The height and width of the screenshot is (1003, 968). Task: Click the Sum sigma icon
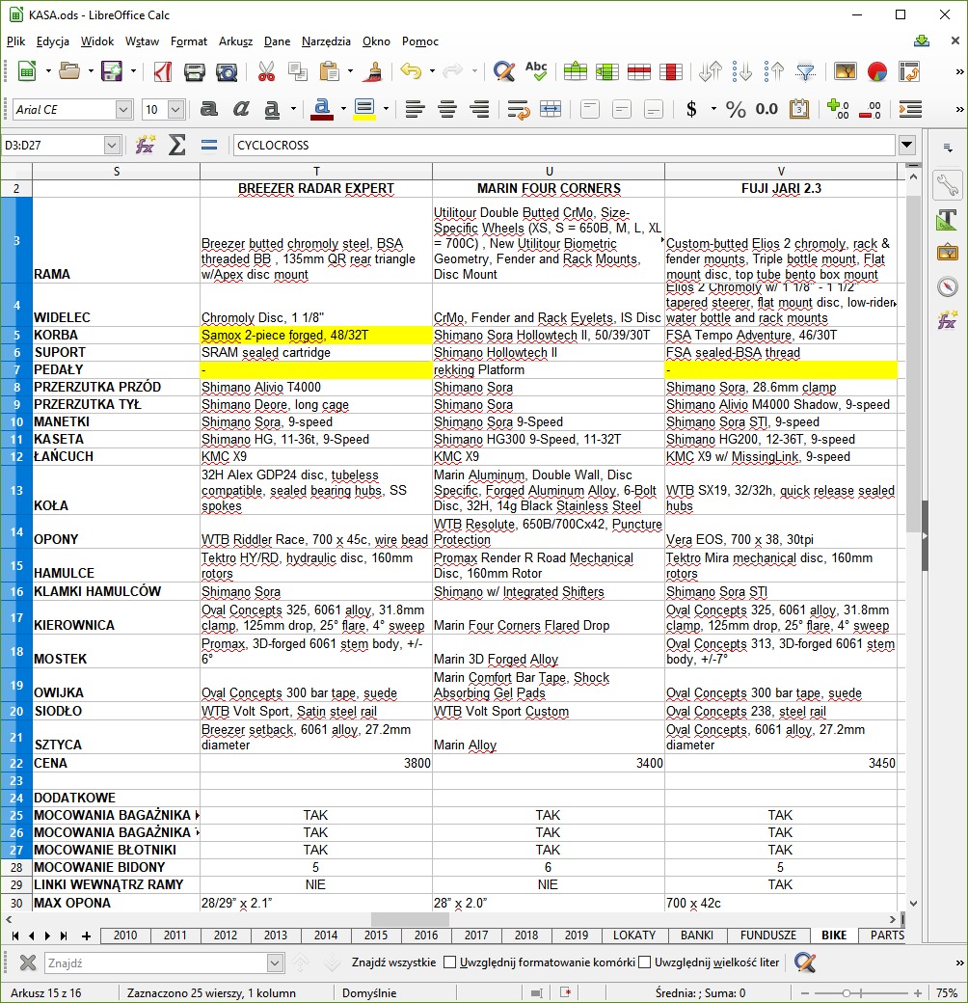click(176, 146)
